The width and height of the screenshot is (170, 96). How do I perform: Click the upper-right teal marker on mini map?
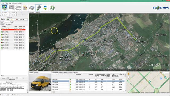click(165, 77)
